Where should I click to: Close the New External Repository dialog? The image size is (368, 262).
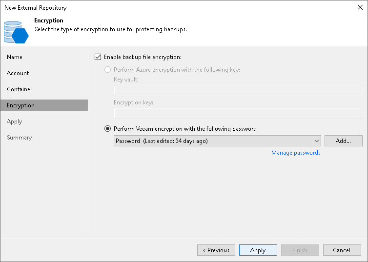(360, 7)
